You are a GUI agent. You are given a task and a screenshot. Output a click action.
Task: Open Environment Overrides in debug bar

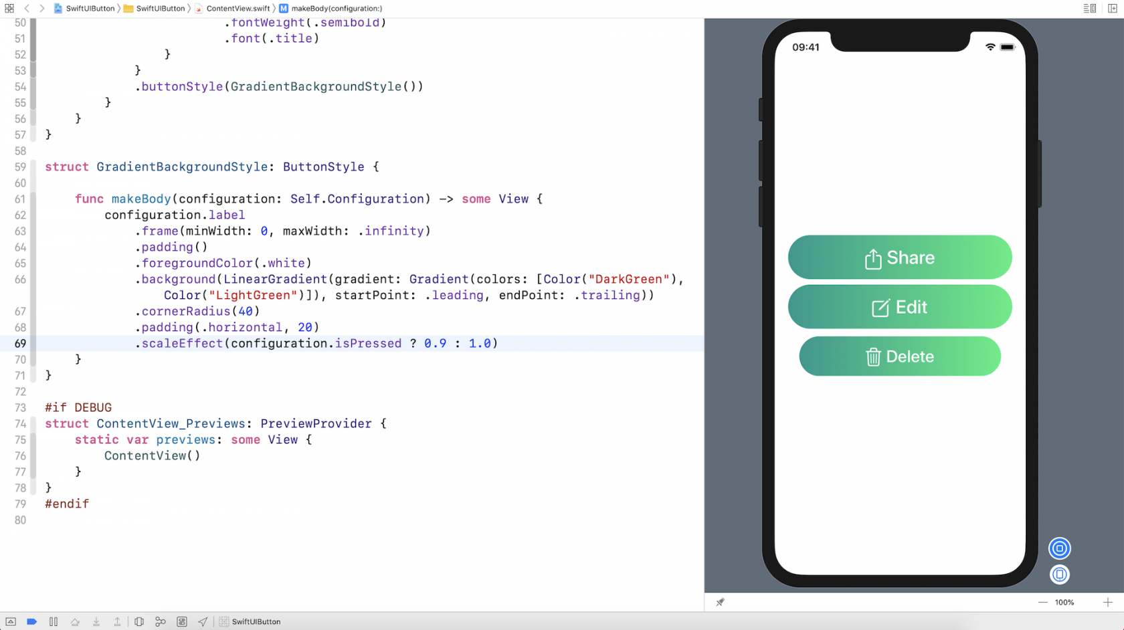pos(182,621)
